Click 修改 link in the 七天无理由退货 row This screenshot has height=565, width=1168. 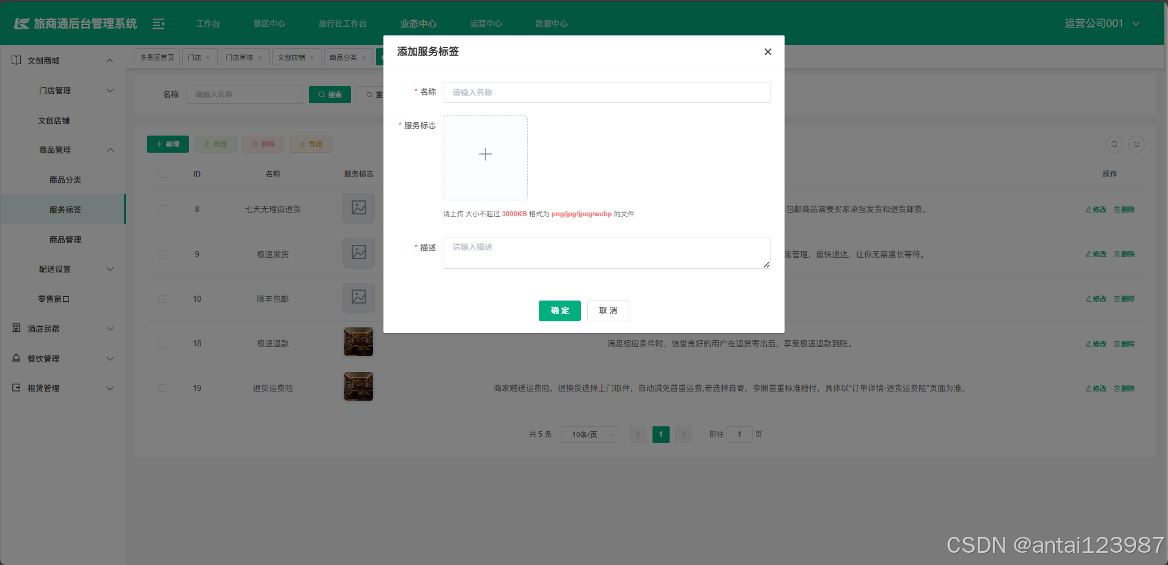[1096, 210]
